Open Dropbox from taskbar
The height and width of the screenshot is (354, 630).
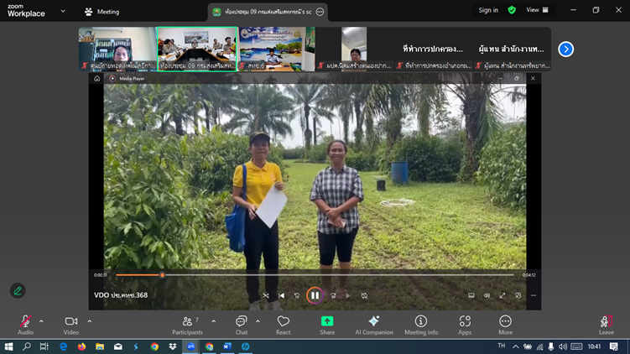click(x=173, y=346)
